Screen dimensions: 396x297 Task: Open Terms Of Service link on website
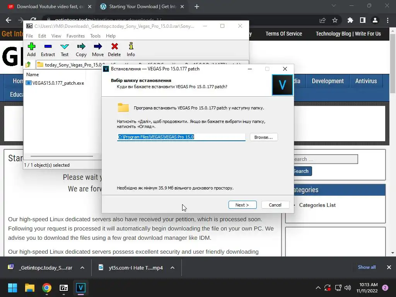[283, 34]
